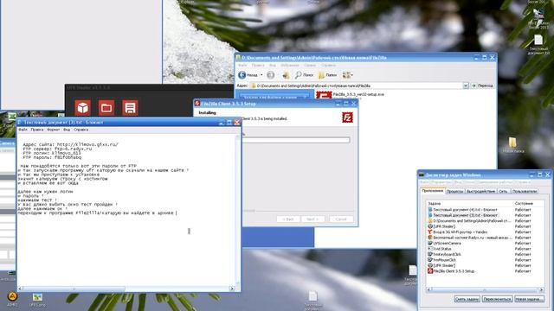The height and width of the screenshot is (311, 554).
Task: Open Файл menu in Notepad
Action: 23,130
